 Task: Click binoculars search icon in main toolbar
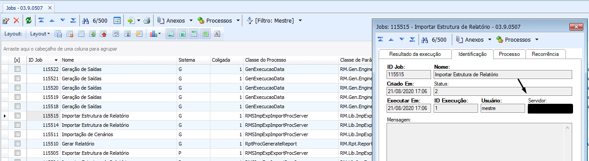pyautogui.click(x=86, y=20)
